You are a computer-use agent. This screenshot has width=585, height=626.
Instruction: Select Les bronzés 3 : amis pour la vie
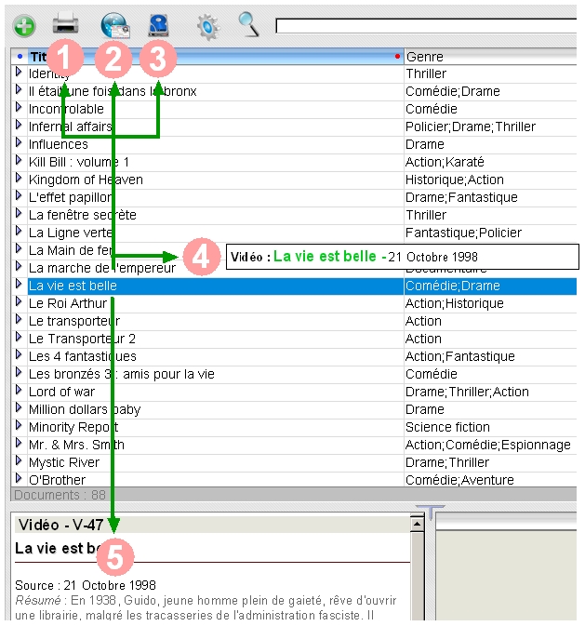click(x=122, y=374)
